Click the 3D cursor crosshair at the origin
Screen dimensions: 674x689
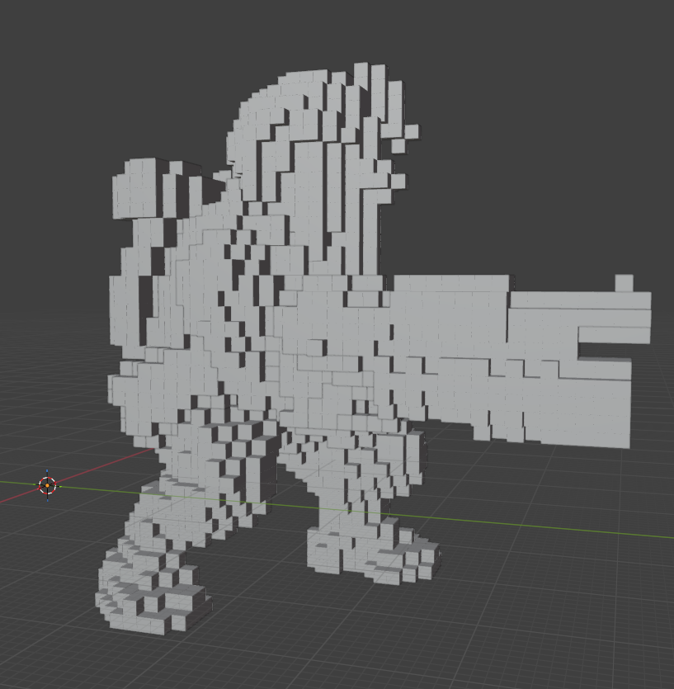(x=48, y=485)
